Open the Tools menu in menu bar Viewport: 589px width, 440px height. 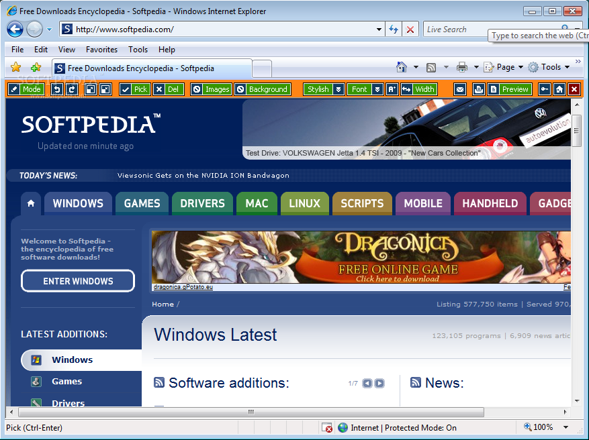(x=138, y=50)
